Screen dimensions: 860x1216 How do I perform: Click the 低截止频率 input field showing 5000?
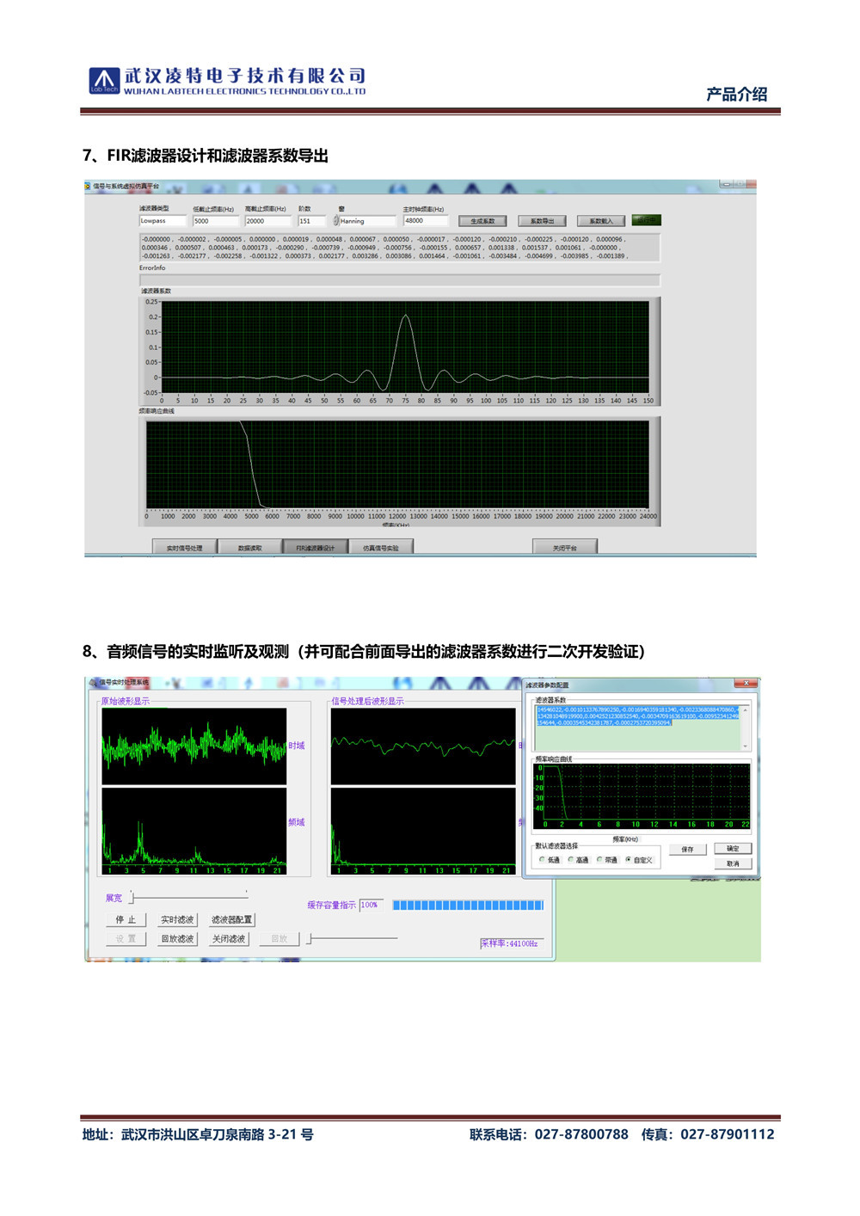pos(215,221)
